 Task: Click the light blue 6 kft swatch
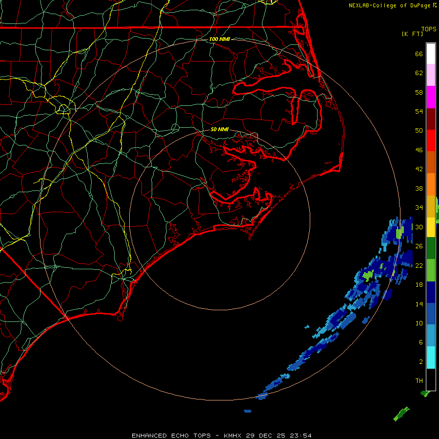tap(431, 336)
